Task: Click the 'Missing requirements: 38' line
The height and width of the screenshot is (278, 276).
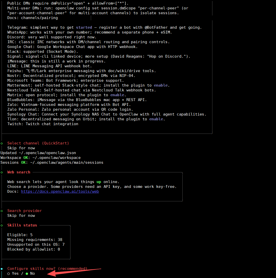Action: [x=35, y=240]
